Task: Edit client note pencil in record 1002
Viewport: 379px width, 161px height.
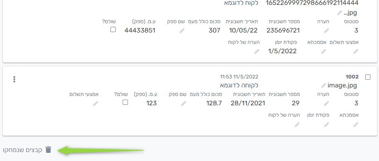Action: pyautogui.click(x=297, y=124)
